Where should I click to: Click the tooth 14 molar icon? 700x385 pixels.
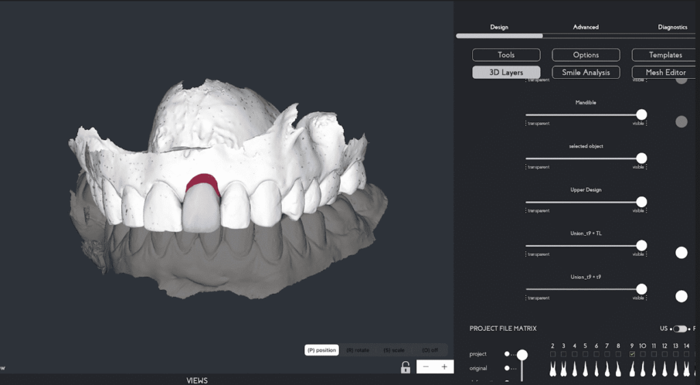pyautogui.click(x=686, y=369)
